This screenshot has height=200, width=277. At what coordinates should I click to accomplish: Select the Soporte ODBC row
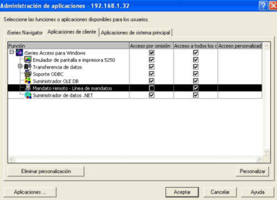pos(135,74)
